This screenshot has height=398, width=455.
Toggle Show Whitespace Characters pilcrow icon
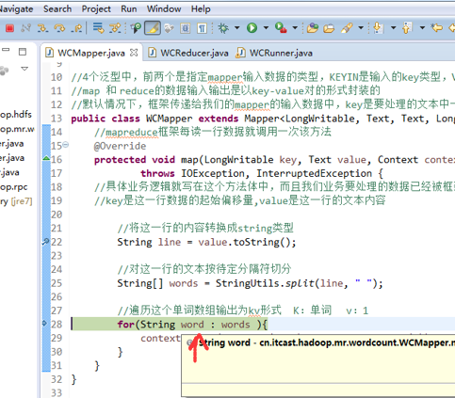tap(202, 28)
